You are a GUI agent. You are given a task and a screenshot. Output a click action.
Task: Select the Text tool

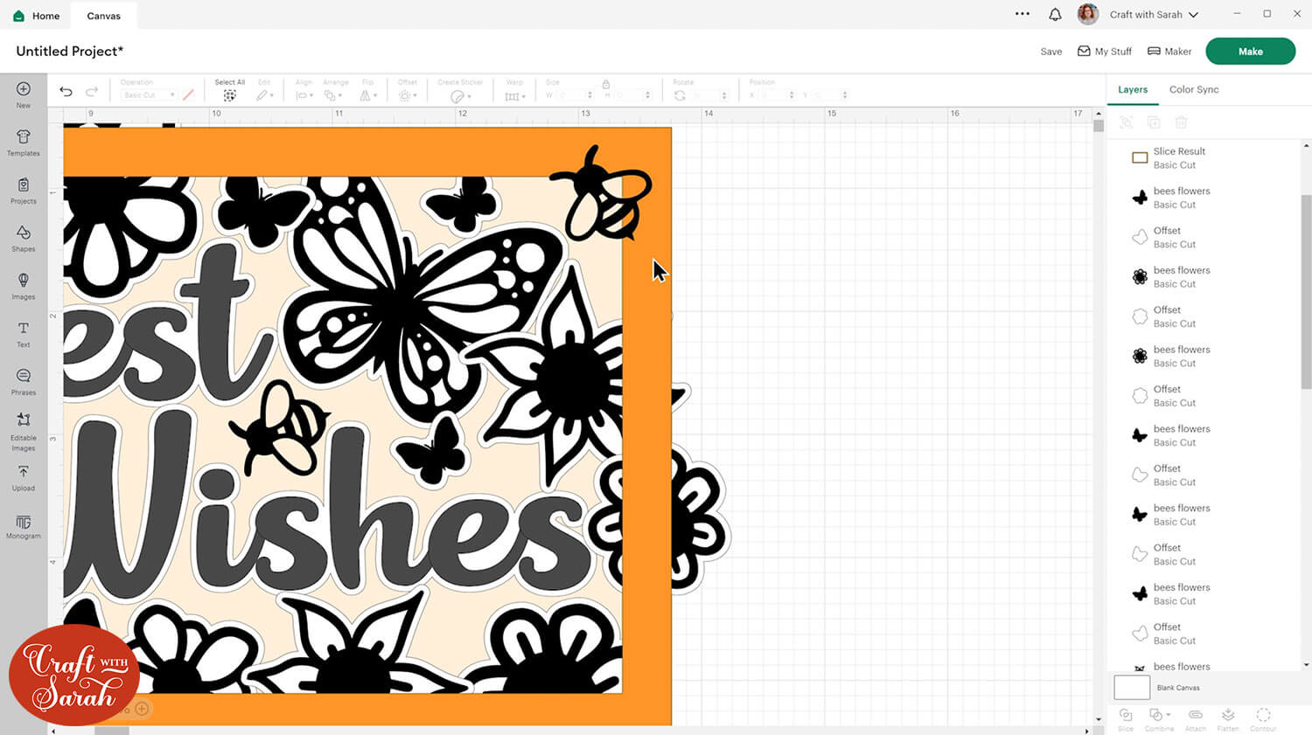coord(24,334)
